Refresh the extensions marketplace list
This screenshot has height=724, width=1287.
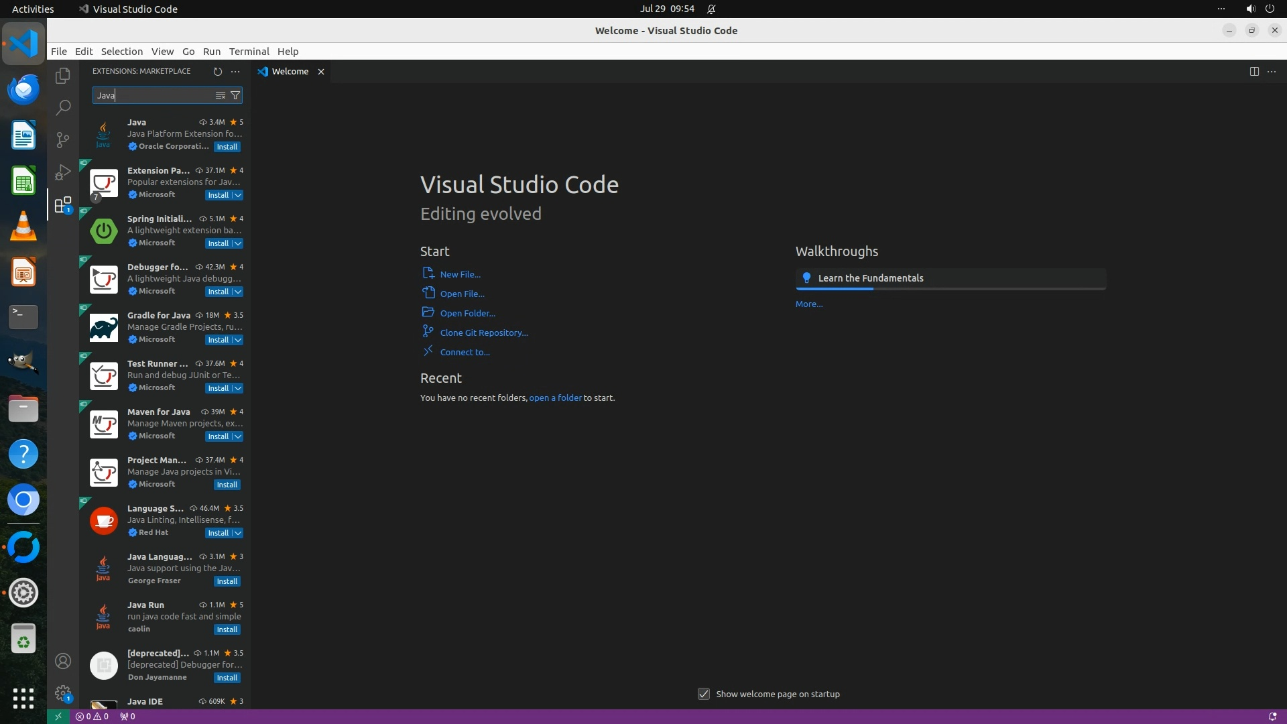click(x=217, y=71)
